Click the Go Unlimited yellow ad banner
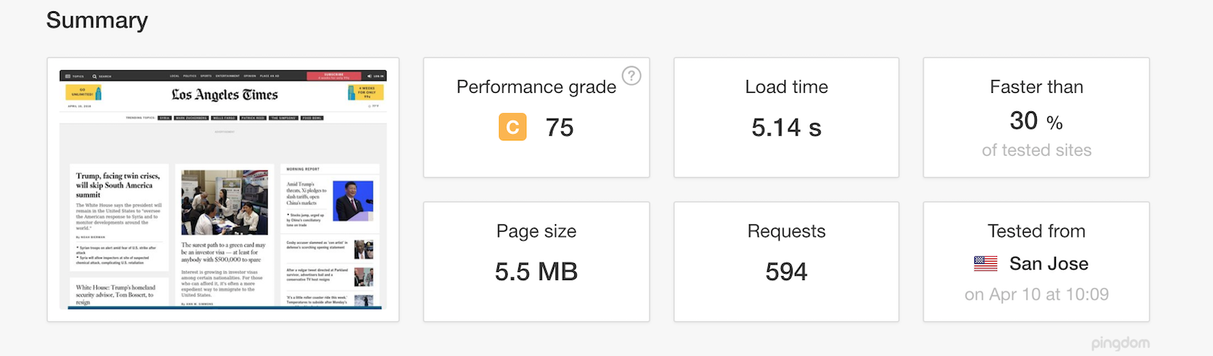Viewport: 1213px width, 356px height. (x=83, y=93)
